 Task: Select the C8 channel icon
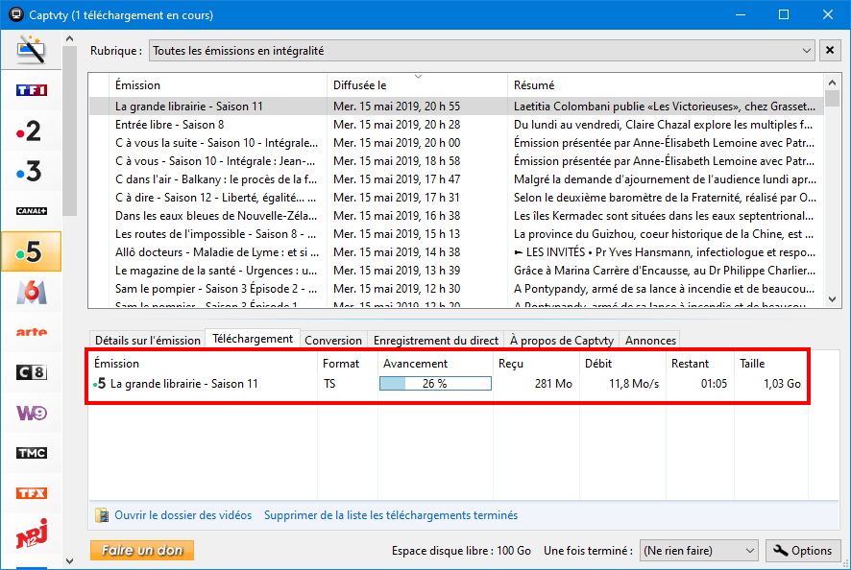tap(31, 372)
